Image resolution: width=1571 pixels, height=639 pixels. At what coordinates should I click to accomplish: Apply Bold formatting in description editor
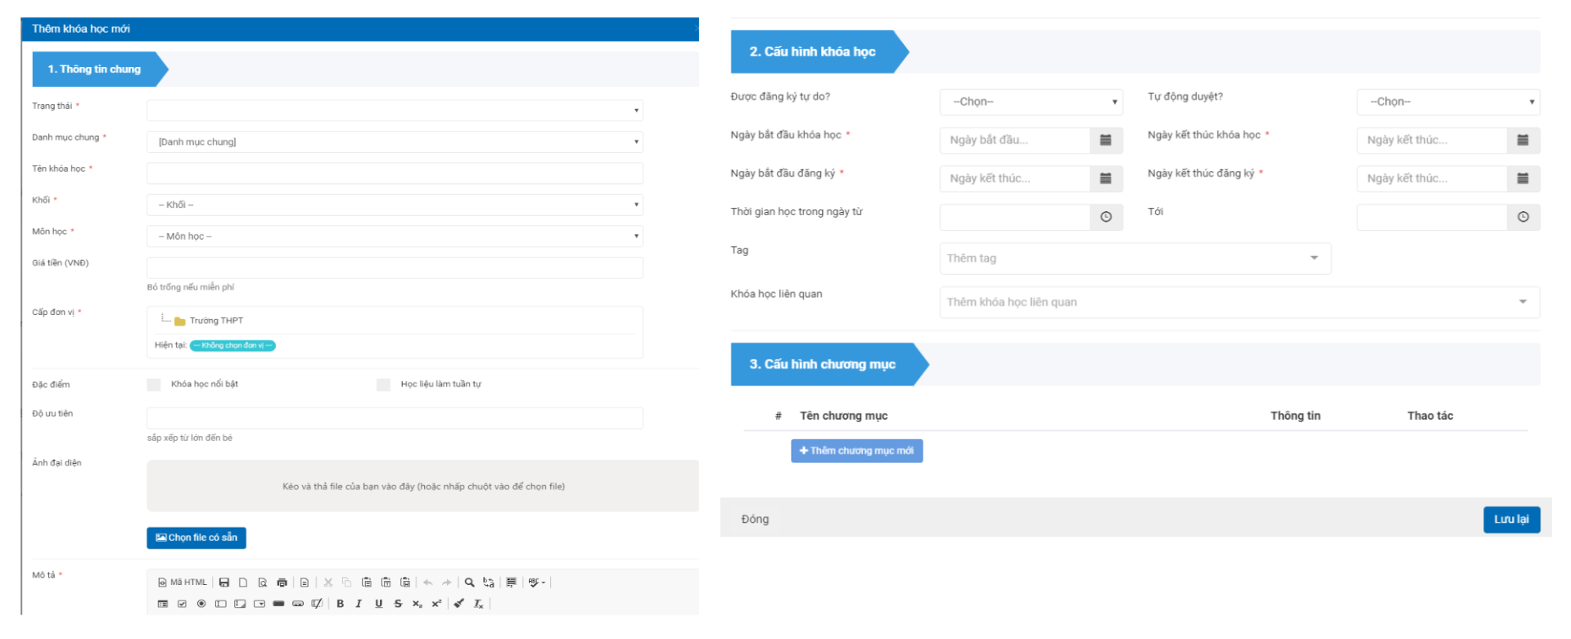coord(341,604)
